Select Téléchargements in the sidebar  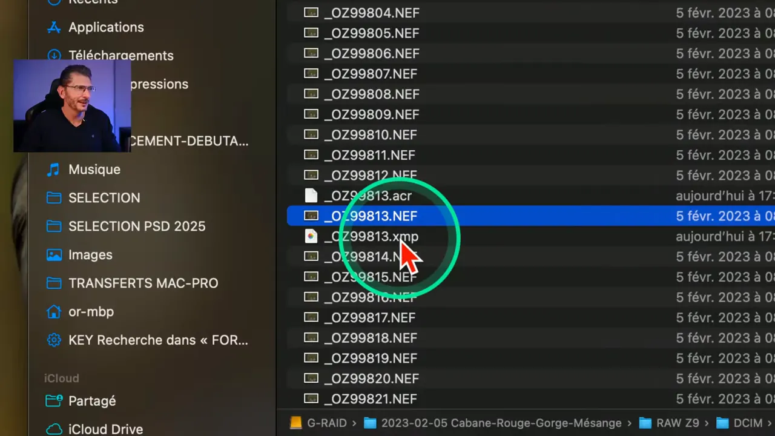tap(120, 56)
